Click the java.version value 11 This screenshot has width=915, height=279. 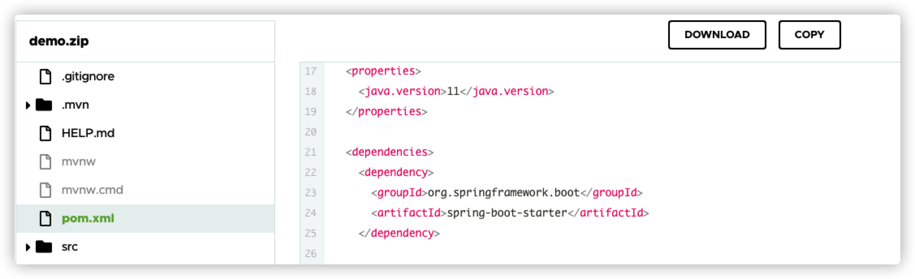pos(453,91)
